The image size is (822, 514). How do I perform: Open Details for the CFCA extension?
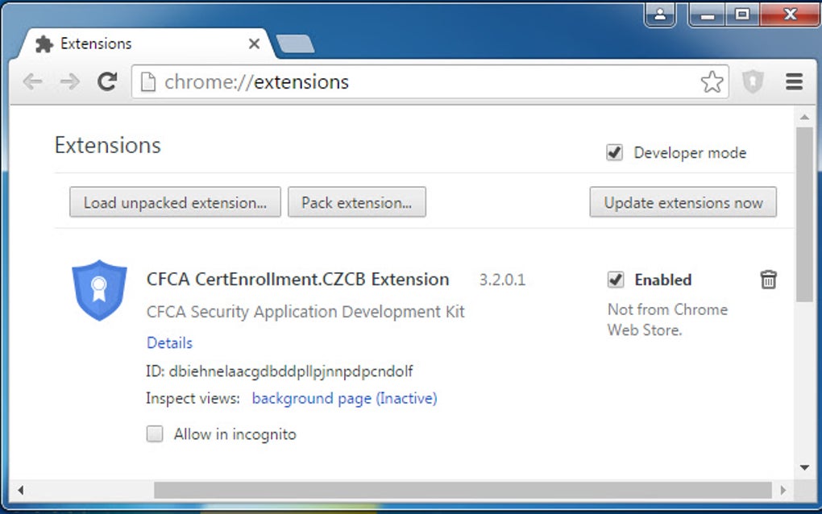coord(168,342)
